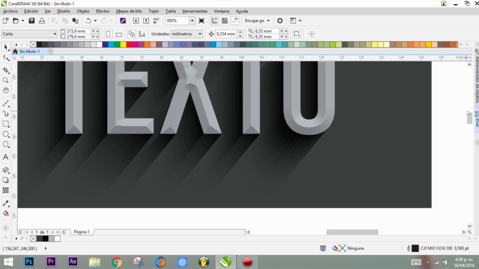Set portrait page orientation
Viewport: 479px width, 269px height.
click(x=108, y=34)
